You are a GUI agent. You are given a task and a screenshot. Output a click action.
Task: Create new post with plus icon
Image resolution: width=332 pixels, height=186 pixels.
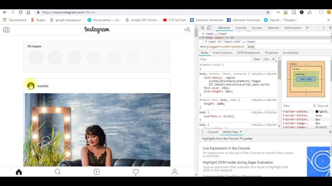[x=97, y=172]
